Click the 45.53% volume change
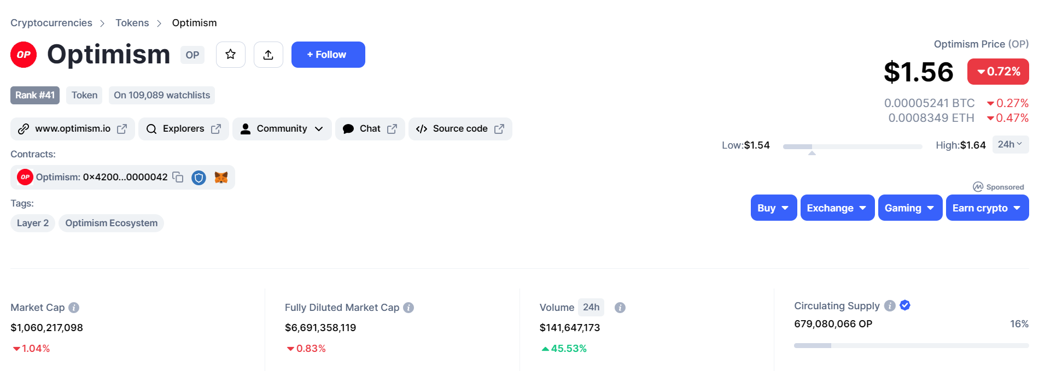Screen dimensions: 1039x371 tap(564, 349)
